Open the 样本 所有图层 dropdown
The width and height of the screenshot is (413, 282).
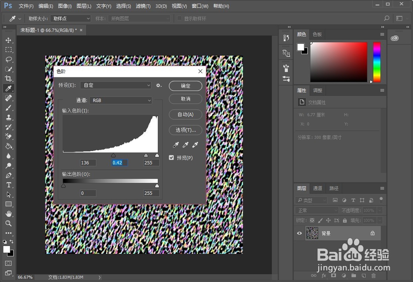(139, 19)
